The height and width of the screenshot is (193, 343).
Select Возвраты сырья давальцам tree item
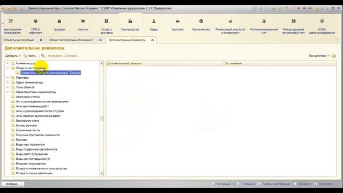pos(34,173)
